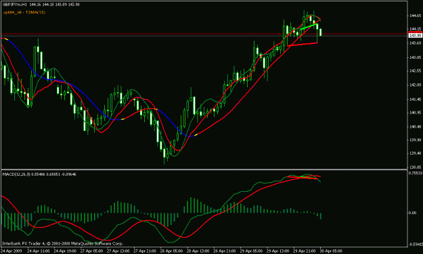
Task: Click the 143.60 price axis label
Action: [415, 43]
